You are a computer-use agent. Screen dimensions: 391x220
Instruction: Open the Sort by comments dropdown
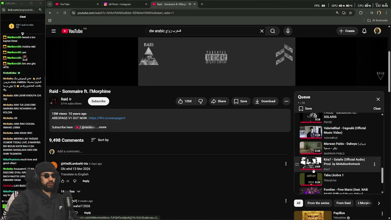(x=100, y=140)
